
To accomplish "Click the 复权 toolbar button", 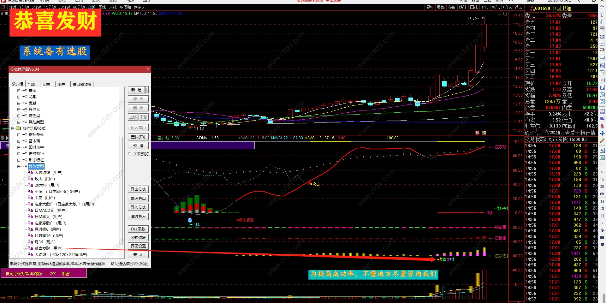I will [430, 7].
